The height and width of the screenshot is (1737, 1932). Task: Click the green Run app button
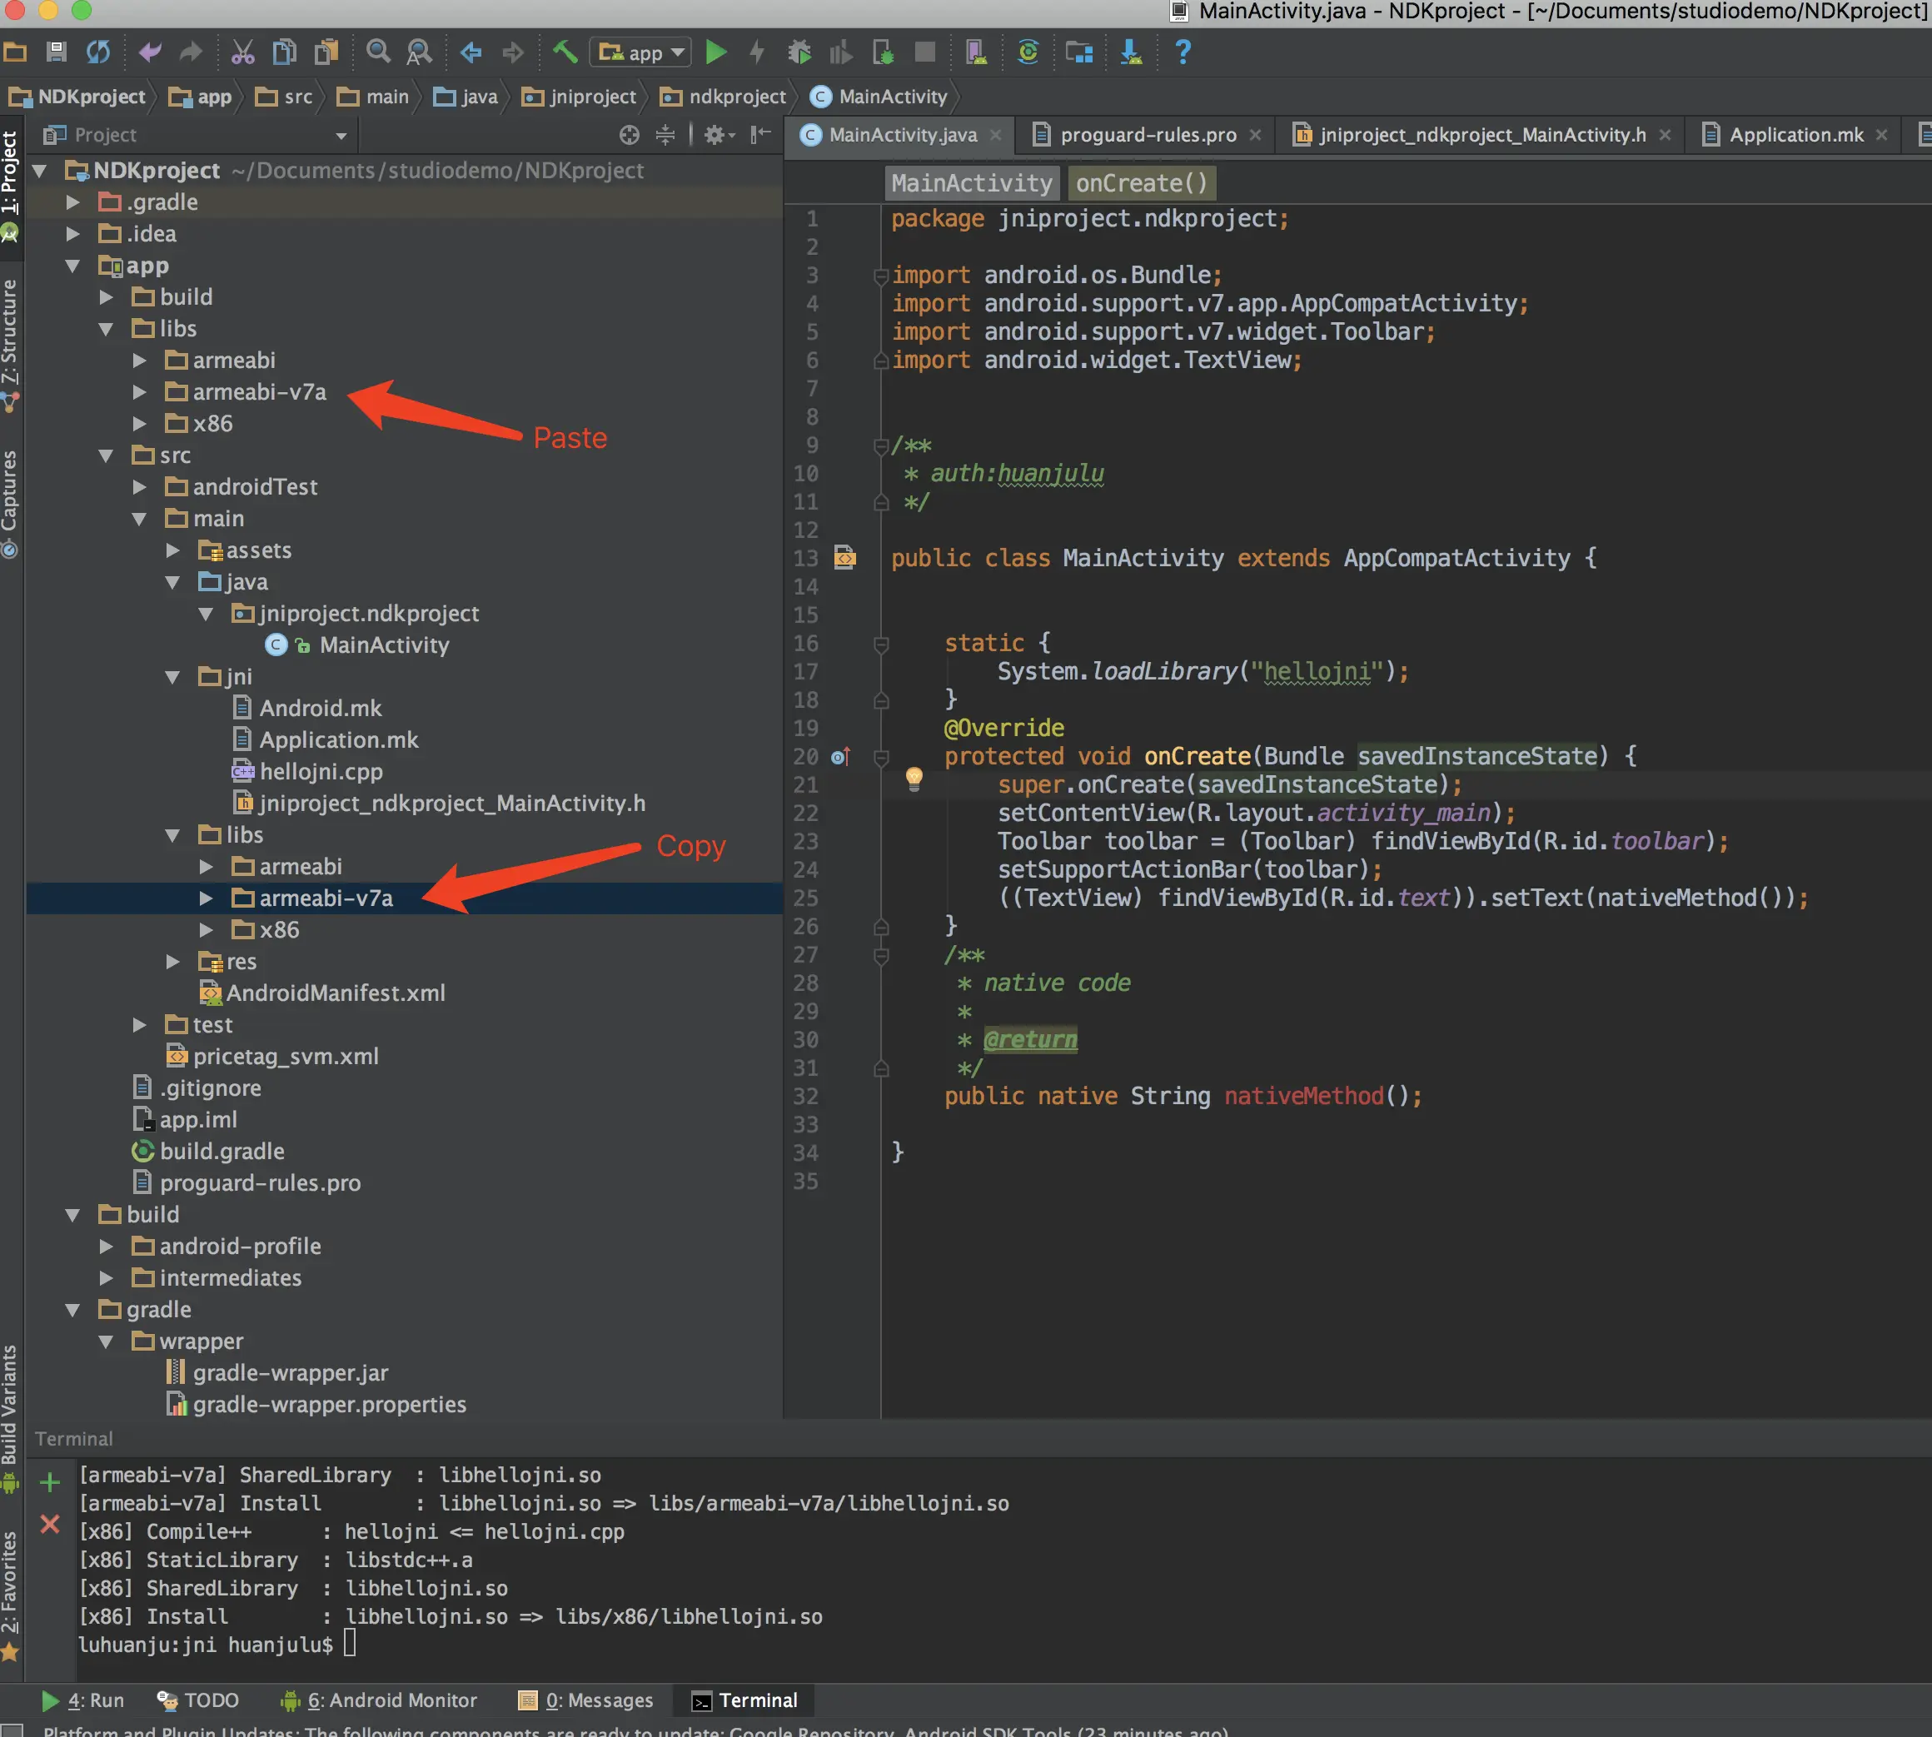[715, 52]
